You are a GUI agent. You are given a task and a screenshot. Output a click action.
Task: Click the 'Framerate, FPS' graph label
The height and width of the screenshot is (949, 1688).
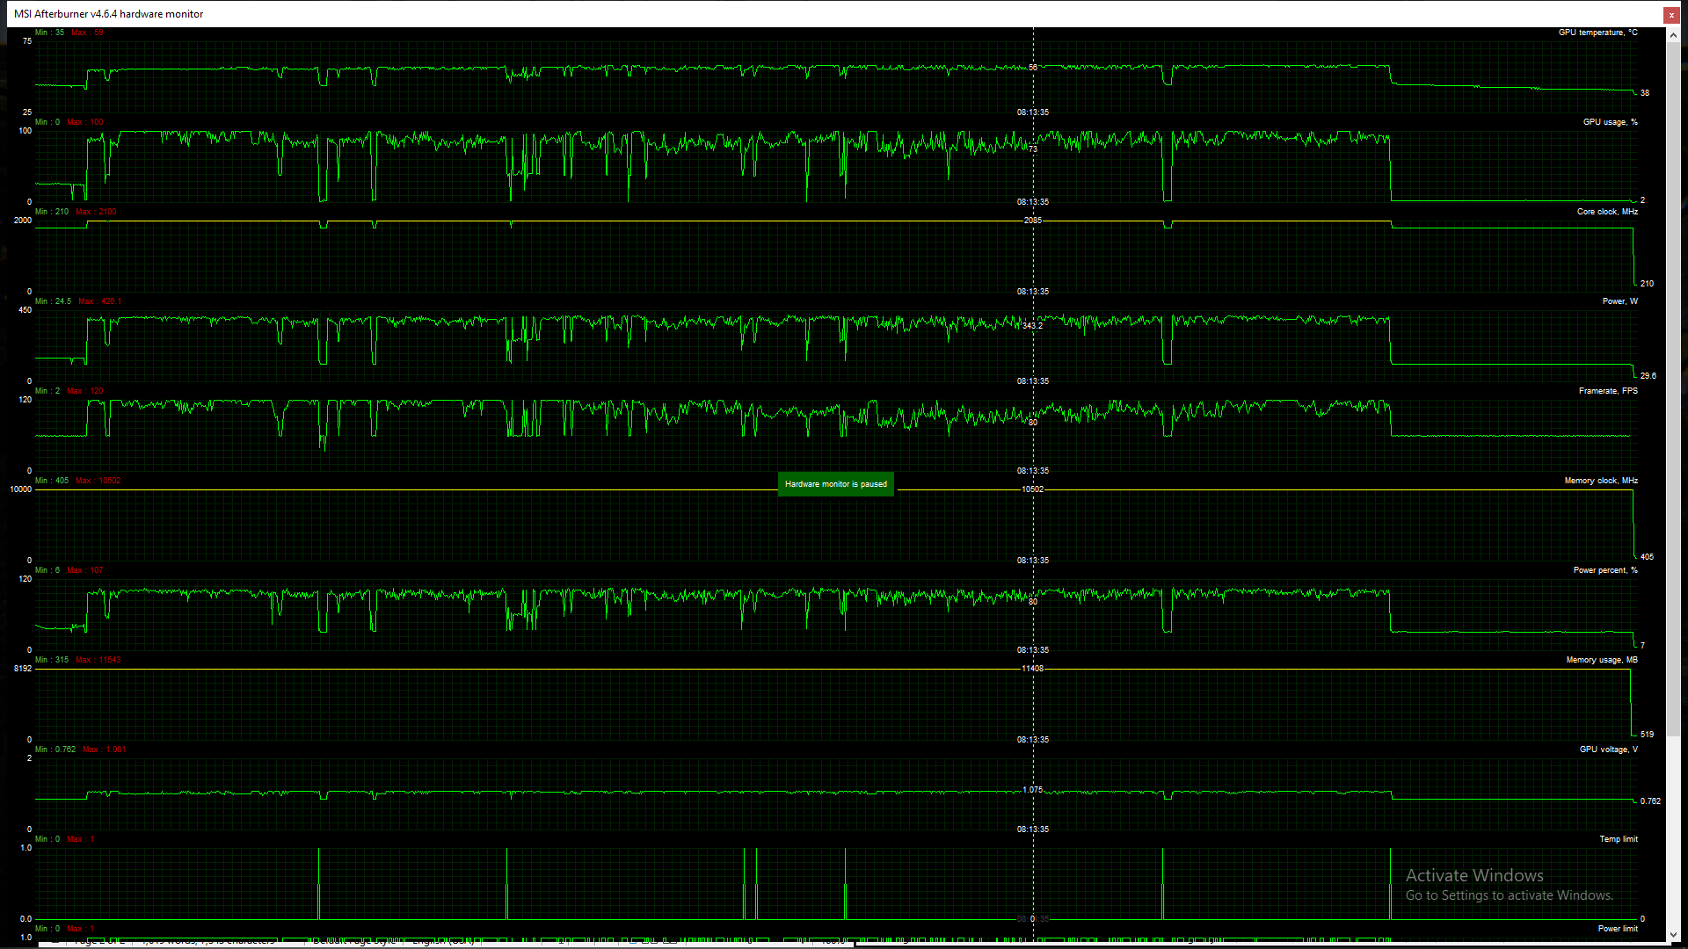pos(1607,391)
